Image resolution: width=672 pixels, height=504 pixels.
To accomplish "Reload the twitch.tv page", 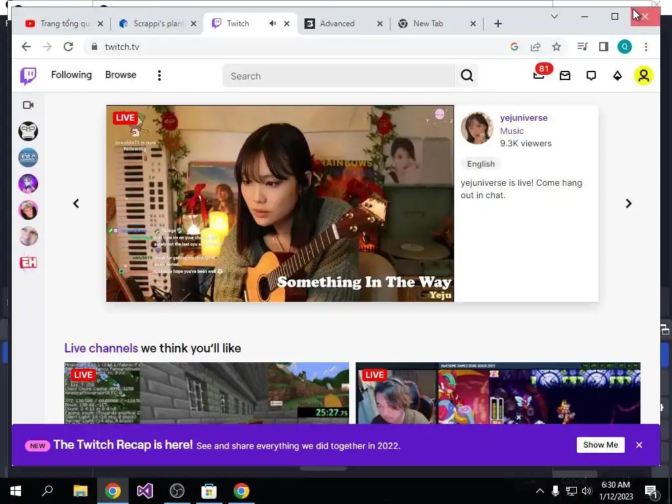I will point(68,47).
